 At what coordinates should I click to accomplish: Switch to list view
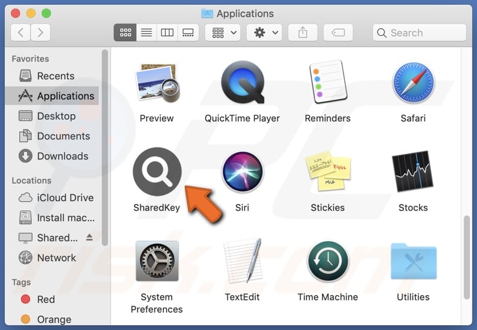tap(146, 32)
